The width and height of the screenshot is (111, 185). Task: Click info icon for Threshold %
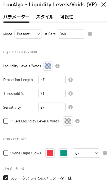tap(71, 93)
